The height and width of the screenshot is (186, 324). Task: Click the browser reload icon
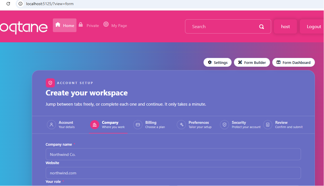(8, 4)
